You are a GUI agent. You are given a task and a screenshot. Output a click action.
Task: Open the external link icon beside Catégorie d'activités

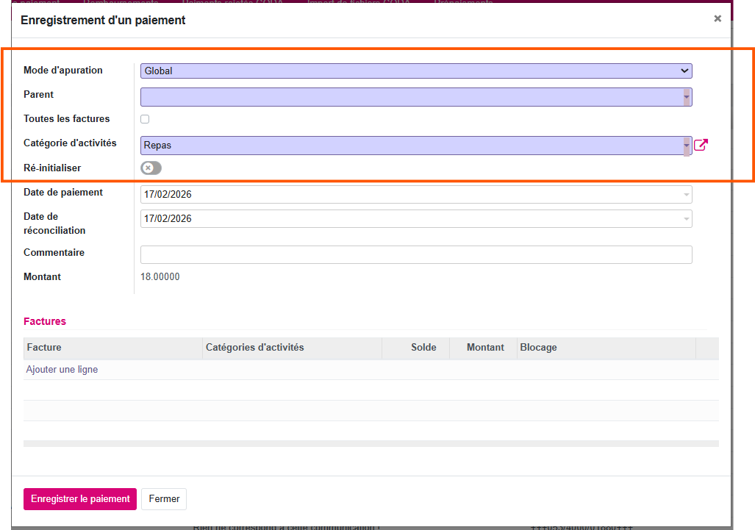pyautogui.click(x=701, y=145)
